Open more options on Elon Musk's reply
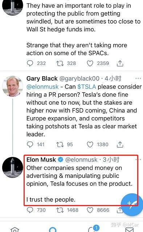This screenshot has width=143, height=232. coord(138,159)
